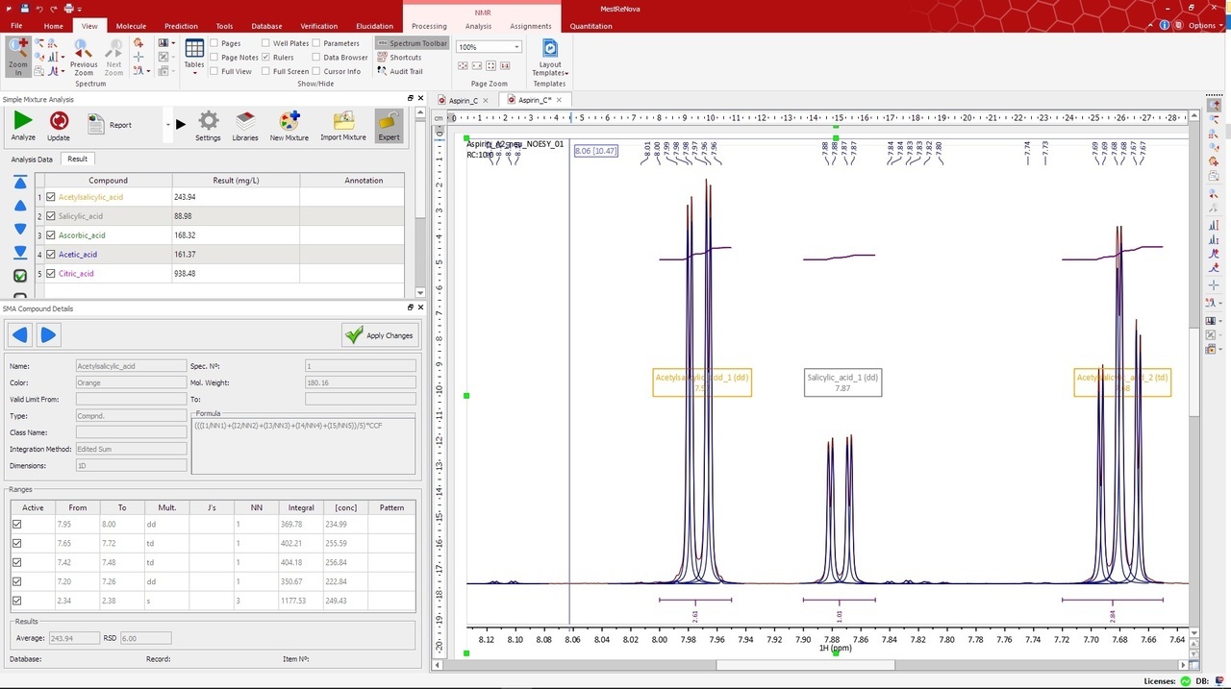
Task: Expand the Tables dropdown arrow
Action: point(194,72)
